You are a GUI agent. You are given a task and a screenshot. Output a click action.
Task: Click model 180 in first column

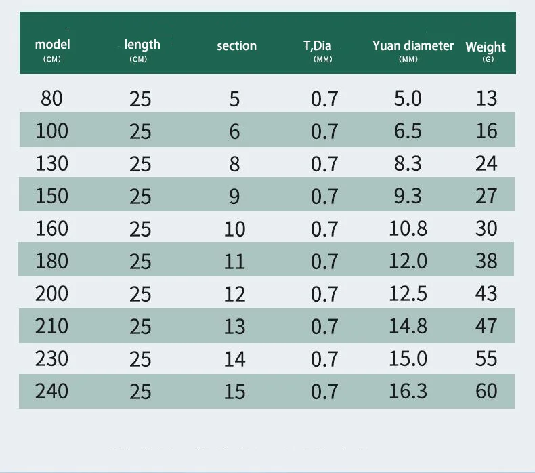(x=51, y=261)
